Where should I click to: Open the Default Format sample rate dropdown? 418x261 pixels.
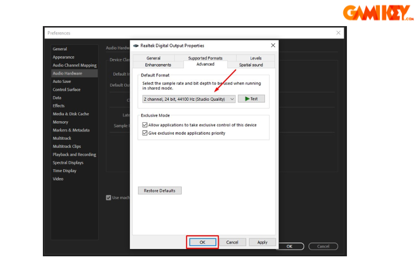pos(189,99)
